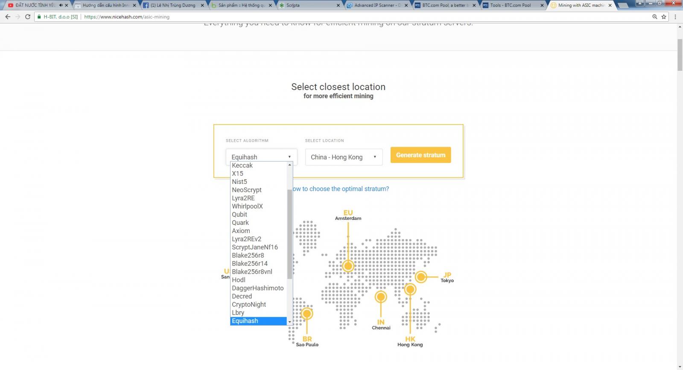Choose ScryptJaneNf16 from the algorithm list

tap(258, 247)
